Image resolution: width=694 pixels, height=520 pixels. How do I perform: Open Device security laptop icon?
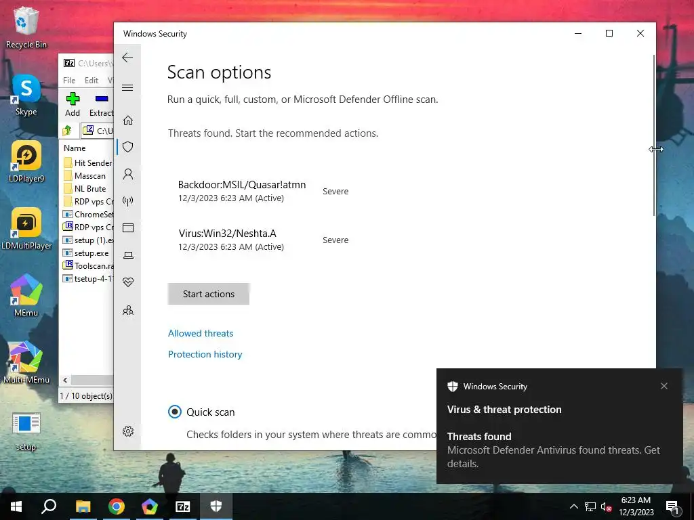(128, 255)
